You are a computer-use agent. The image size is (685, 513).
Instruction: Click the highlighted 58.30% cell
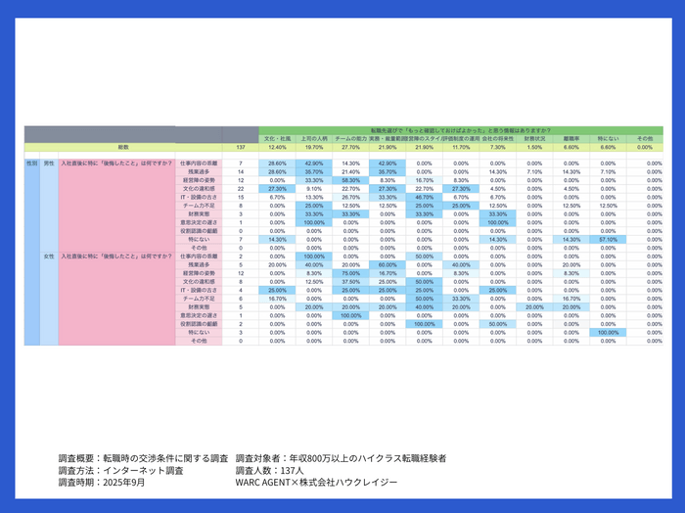pos(350,180)
